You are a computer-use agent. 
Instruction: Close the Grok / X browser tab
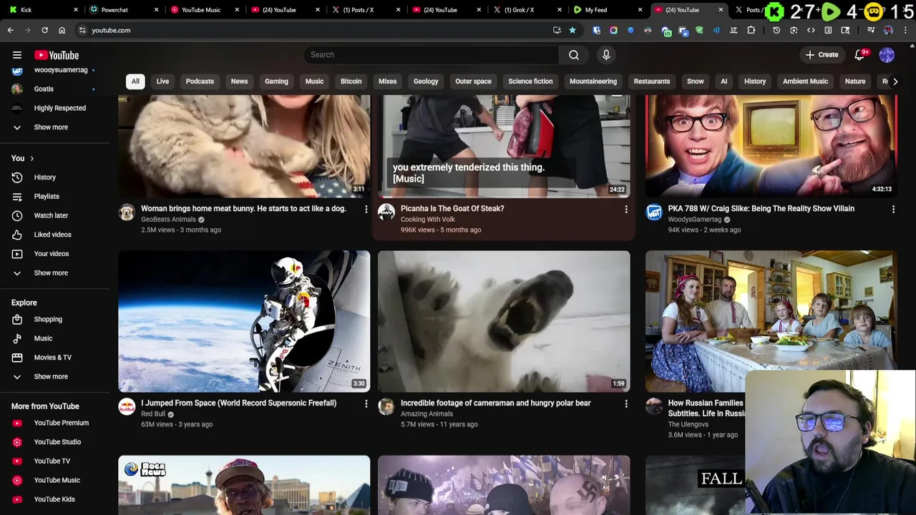pos(560,10)
